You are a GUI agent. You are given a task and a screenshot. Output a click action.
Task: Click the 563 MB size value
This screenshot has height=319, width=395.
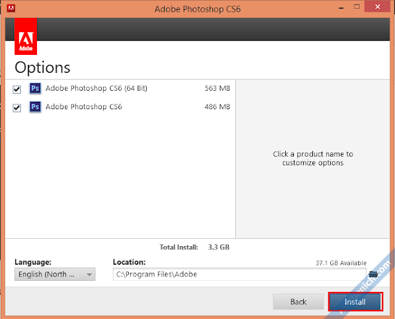217,88
